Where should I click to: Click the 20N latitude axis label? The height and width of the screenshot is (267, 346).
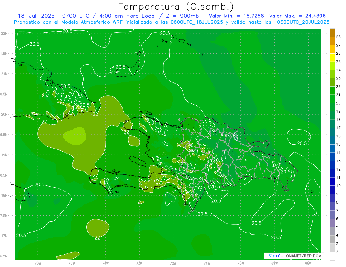click(x=5, y=114)
